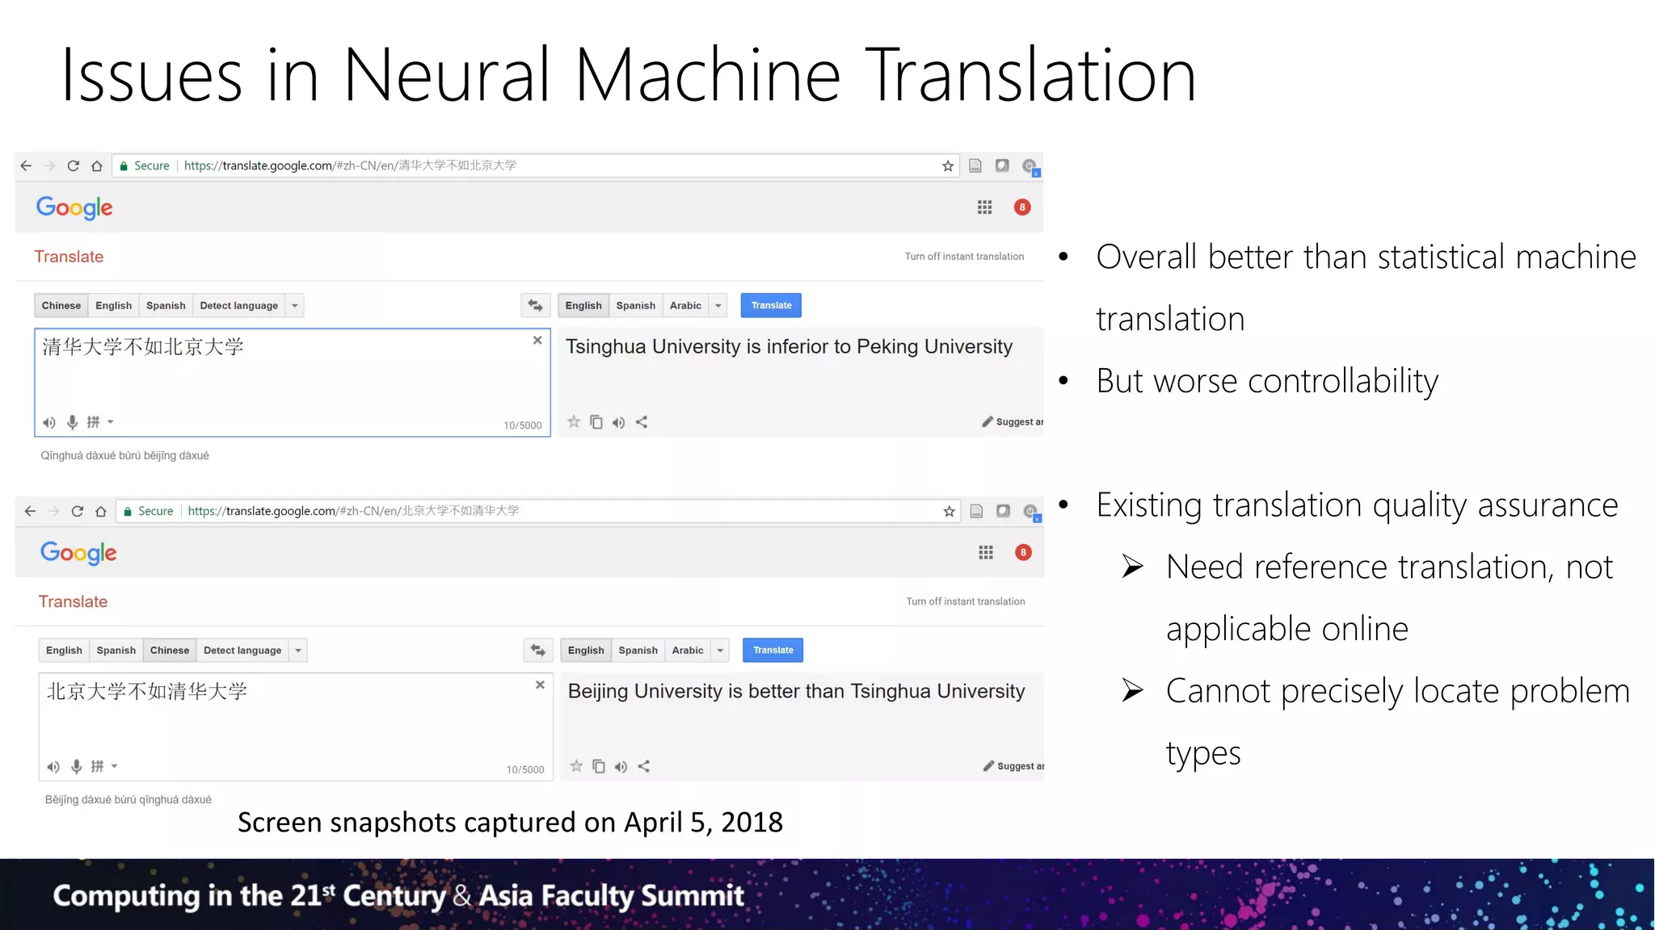Viewport: 1655px width, 930px height.
Task: Open handwriting input in the top translator
Action: tap(94, 422)
